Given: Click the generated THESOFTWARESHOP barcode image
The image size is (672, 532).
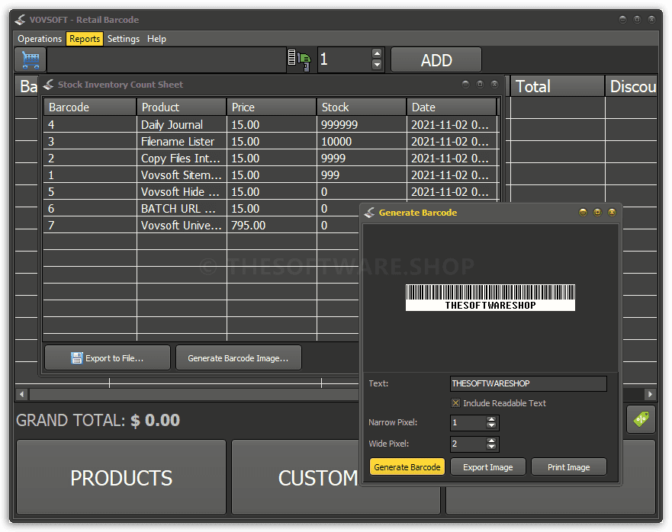Looking at the screenshot, I should 490,297.
